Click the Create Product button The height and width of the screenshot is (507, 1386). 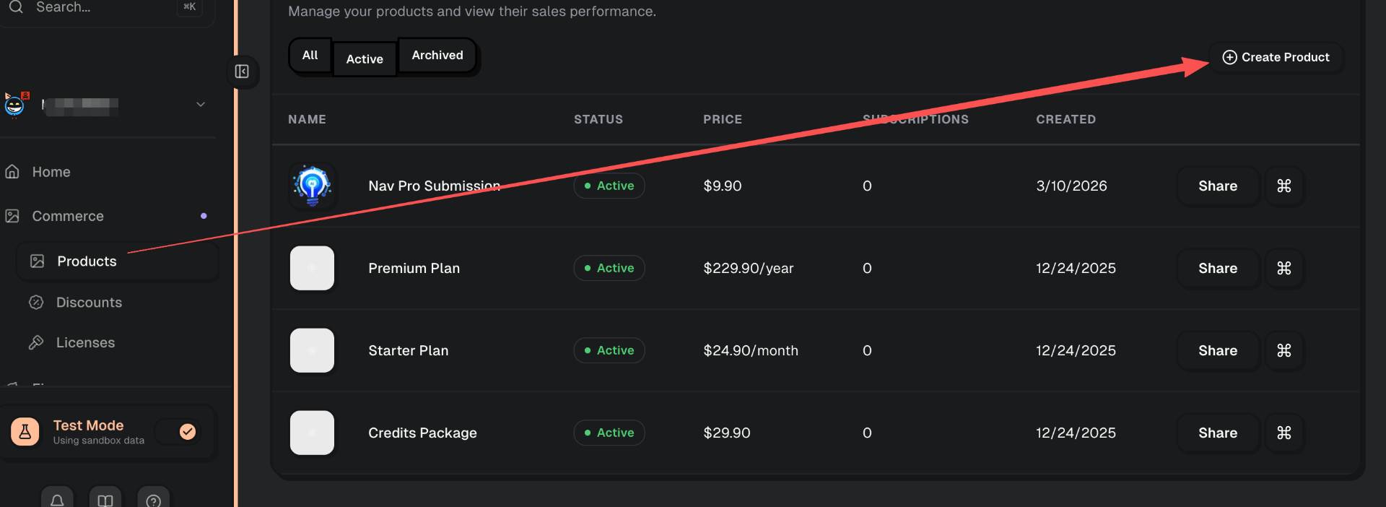coord(1276,57)
